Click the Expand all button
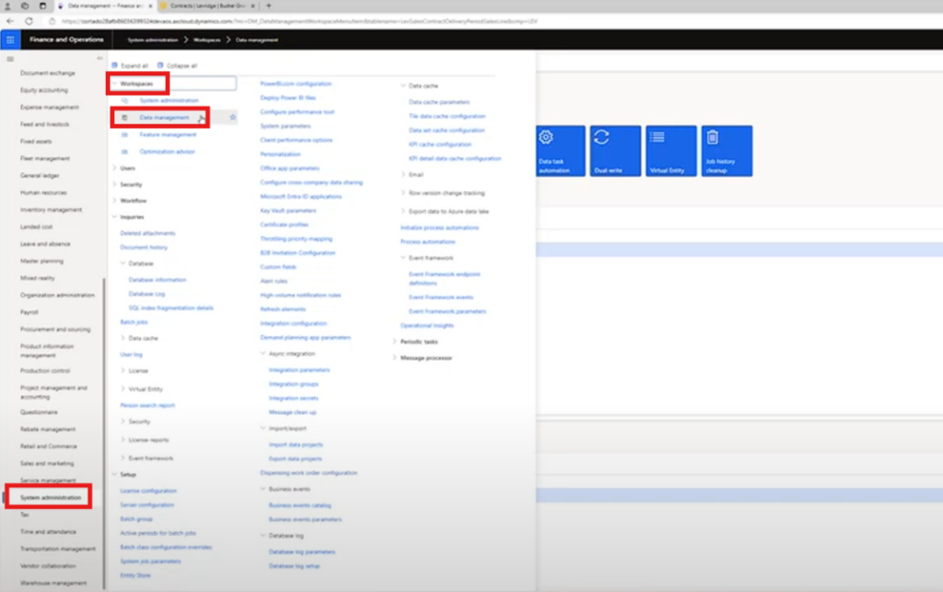Image resolution: width=943 pixels, height=592 pixels. [x=130, y=66]
